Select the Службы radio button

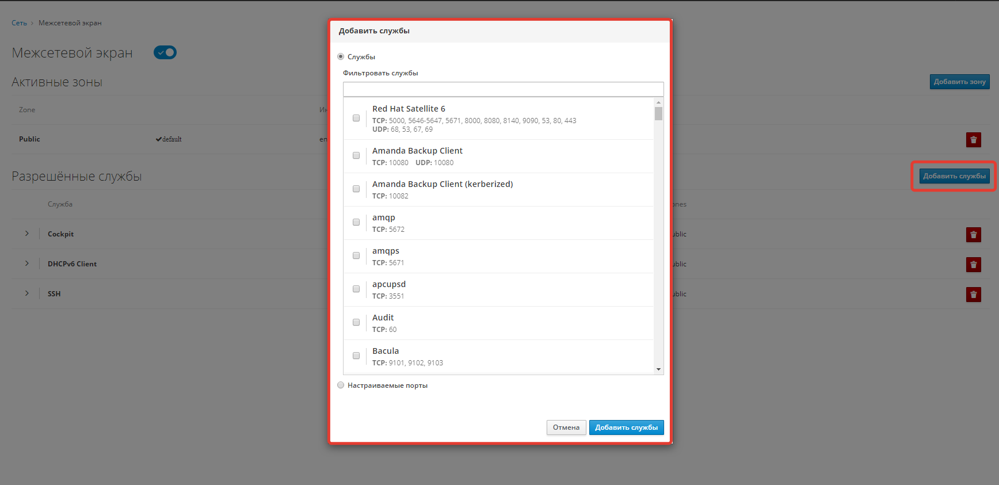341,56
